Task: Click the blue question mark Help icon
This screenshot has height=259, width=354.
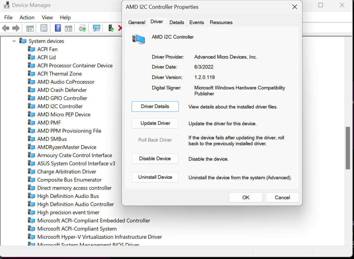Action: click(58, 28)
